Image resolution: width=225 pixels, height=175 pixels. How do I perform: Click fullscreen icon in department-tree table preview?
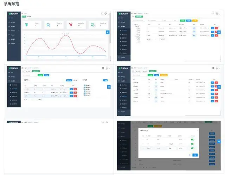pyautogui.click(x=213, y=13)
